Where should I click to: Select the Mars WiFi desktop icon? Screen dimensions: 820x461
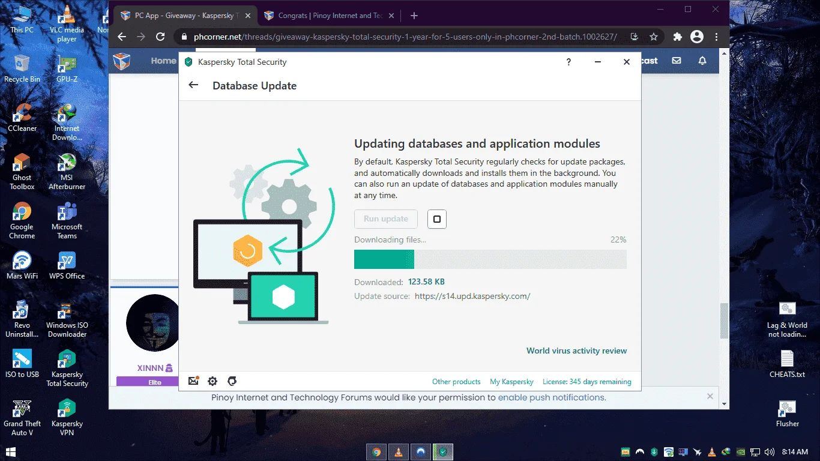22,265
